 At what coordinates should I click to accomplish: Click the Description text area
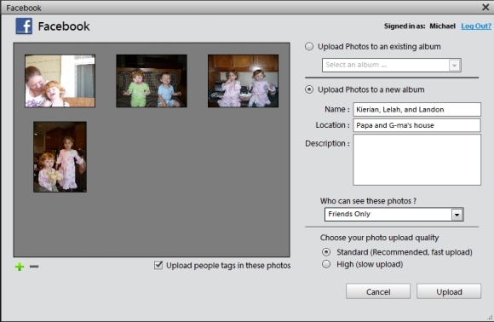point(416,160)
